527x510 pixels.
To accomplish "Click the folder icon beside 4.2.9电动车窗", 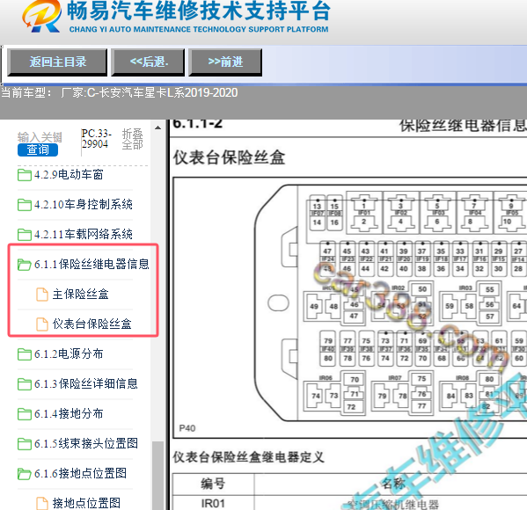I will pos(25,175).
